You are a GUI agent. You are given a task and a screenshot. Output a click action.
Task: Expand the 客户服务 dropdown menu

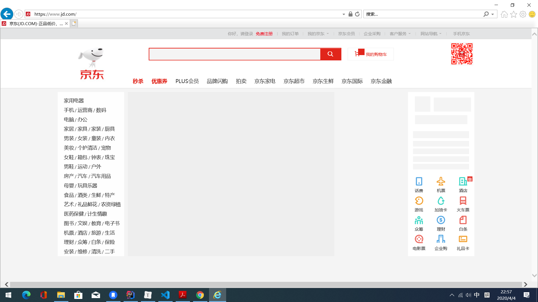[x=400, y=34]
